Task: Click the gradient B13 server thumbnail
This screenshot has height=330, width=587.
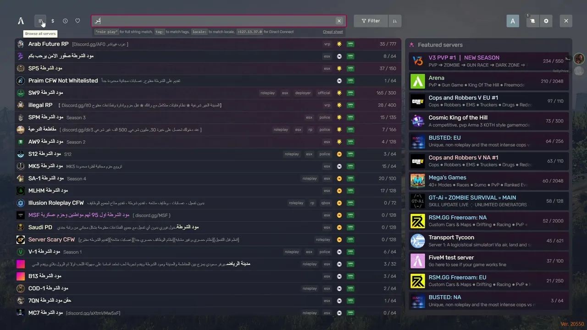Action: pyautogui.click(x=21, y=276)
